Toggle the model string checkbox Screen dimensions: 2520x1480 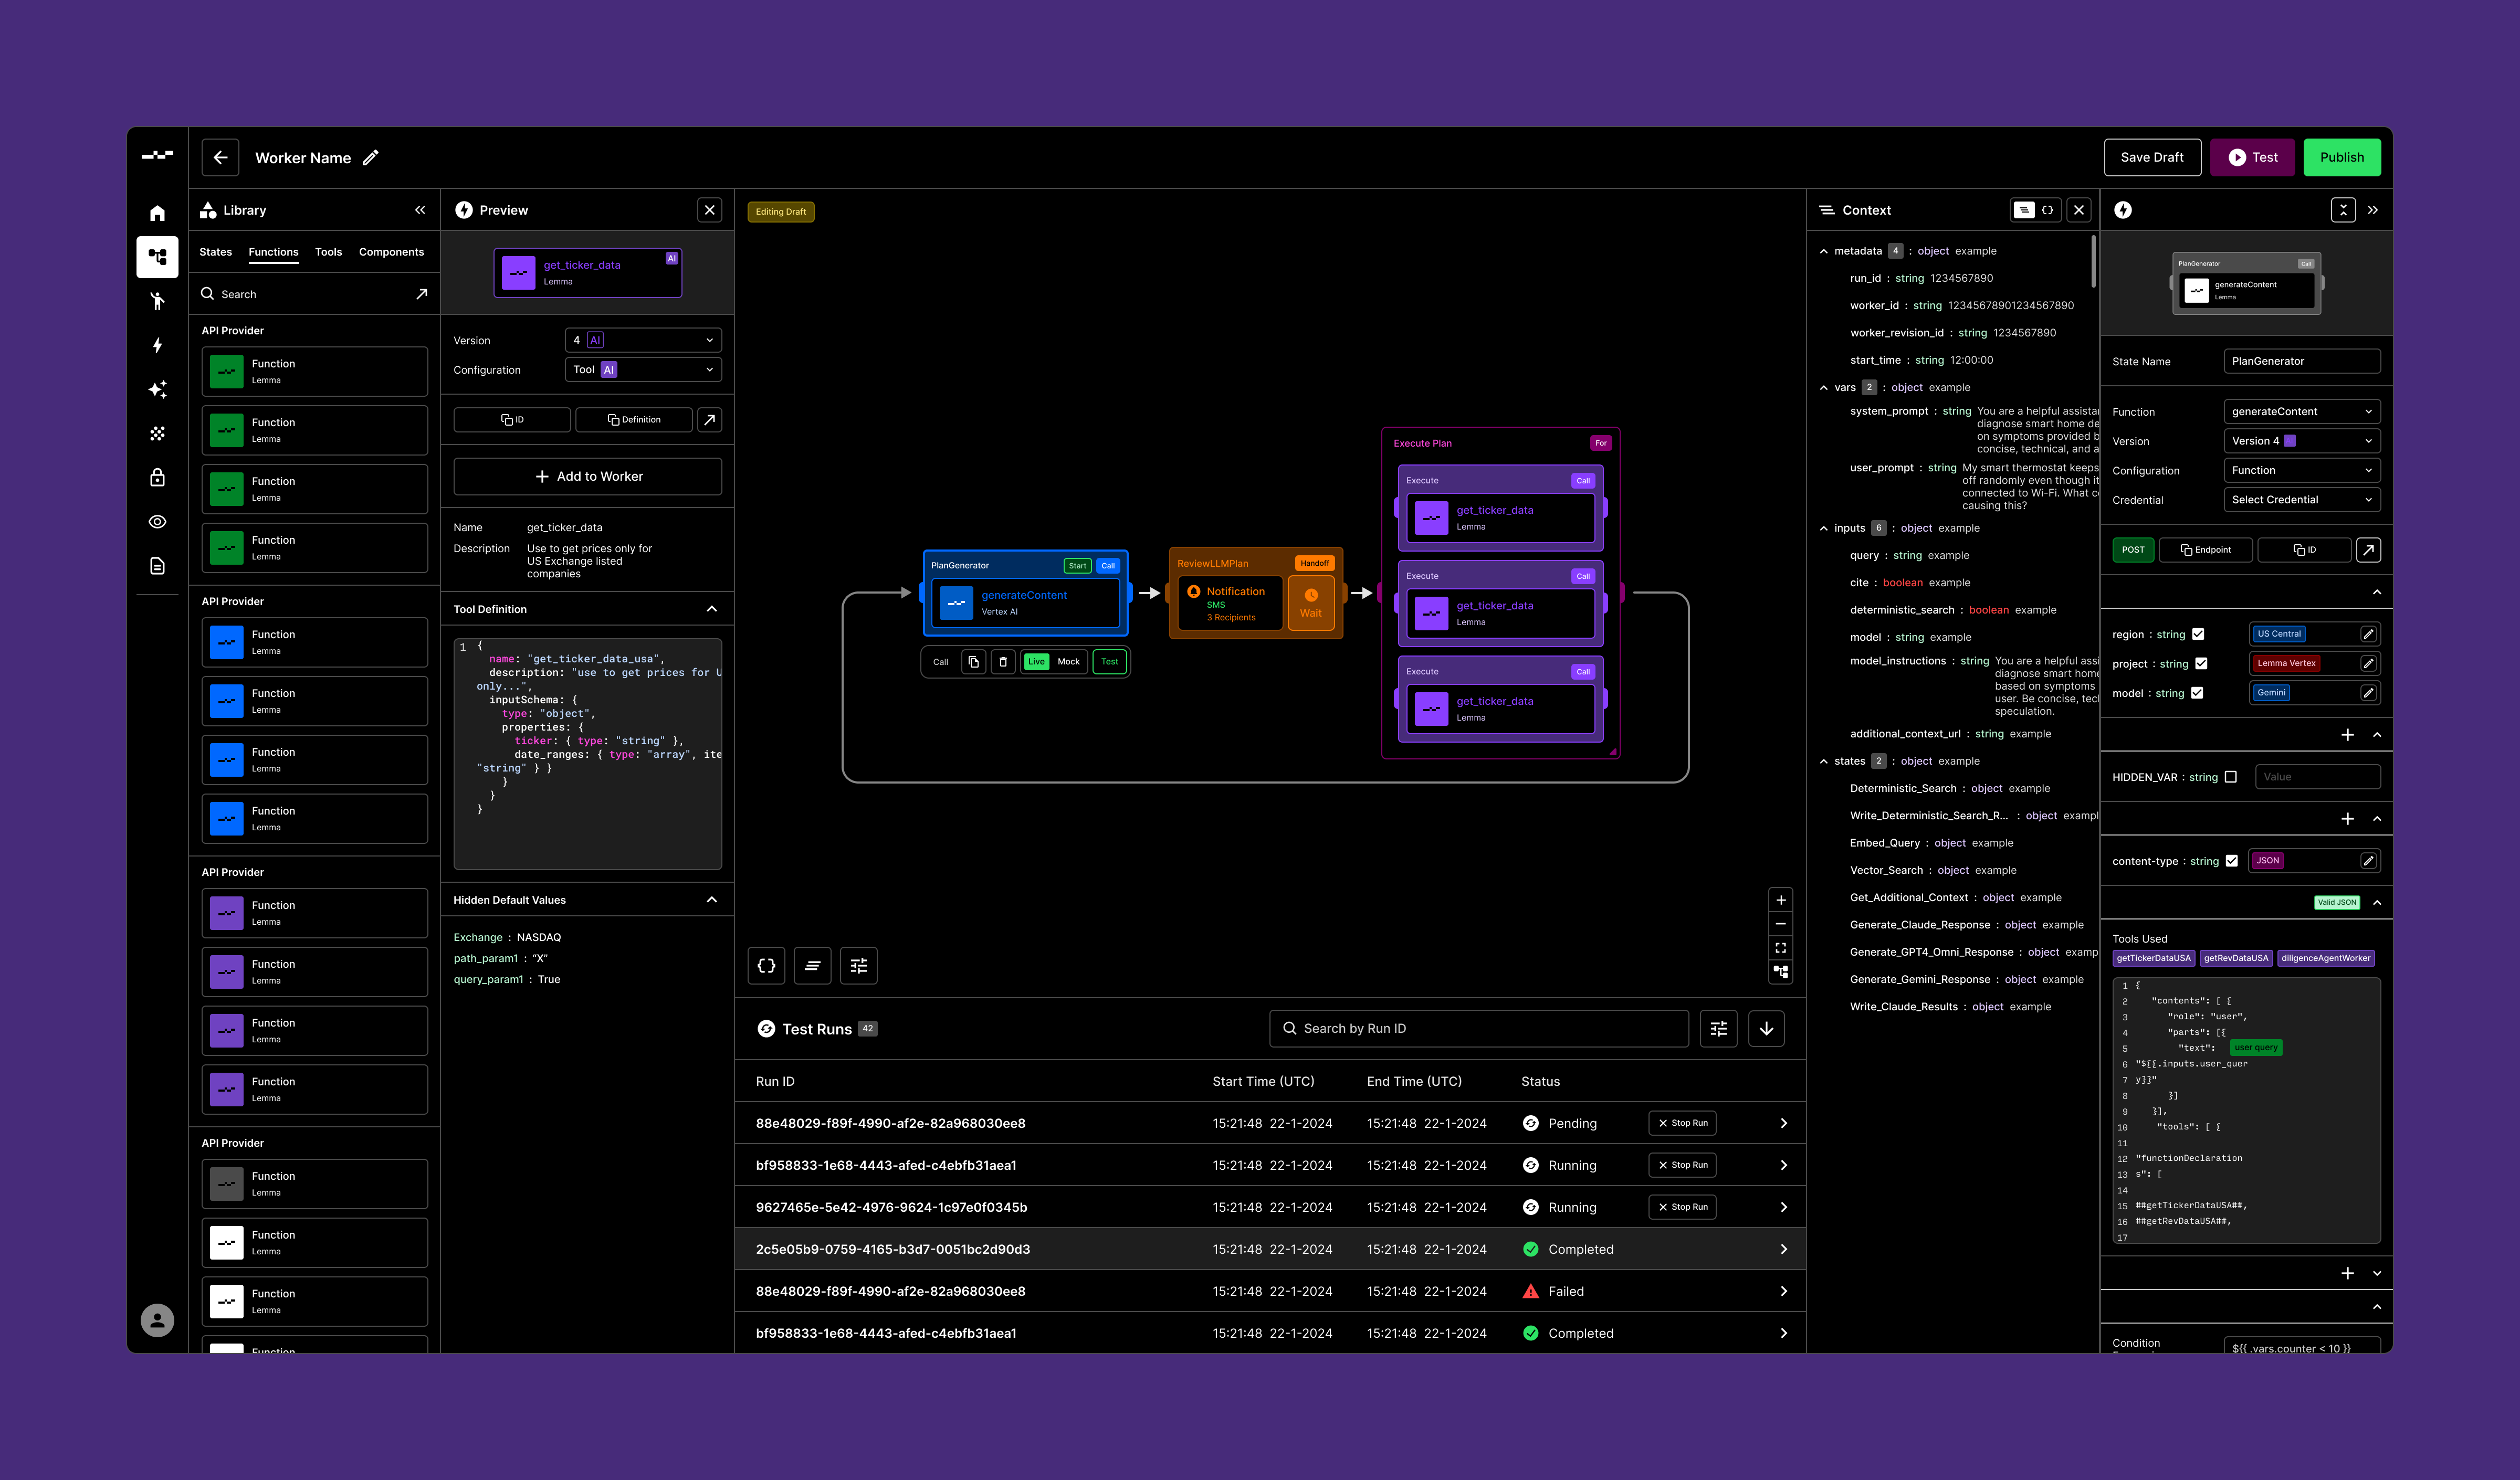2197,693
